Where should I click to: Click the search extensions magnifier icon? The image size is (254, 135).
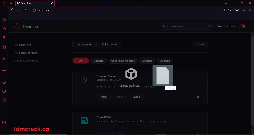[x=210, y=26]
